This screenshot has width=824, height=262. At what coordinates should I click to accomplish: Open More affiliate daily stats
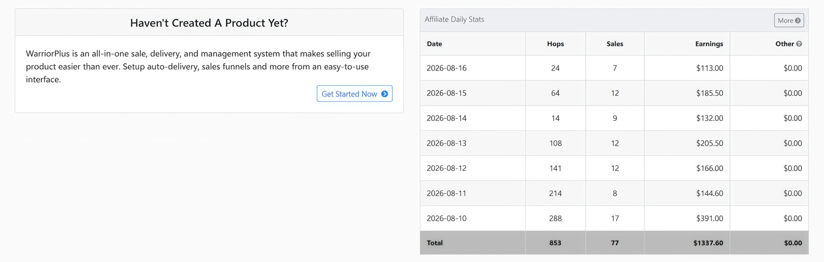click(x=789, y=21)
